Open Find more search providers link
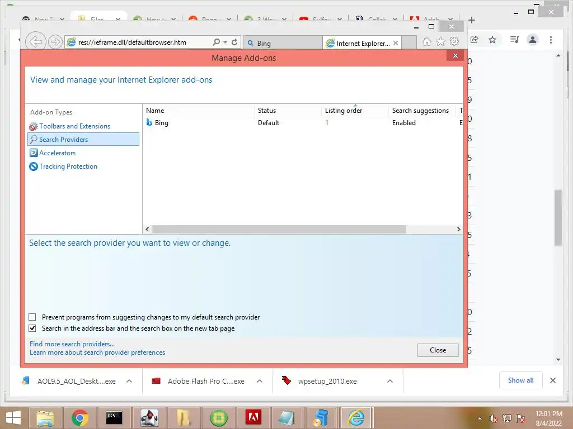 [x=72, y=344]
